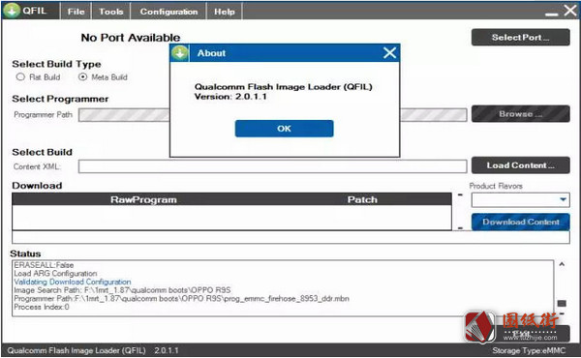Screen dimensions: 581x358
Task: Click the upper minus button beside download table
Action: tap(460, 194)
